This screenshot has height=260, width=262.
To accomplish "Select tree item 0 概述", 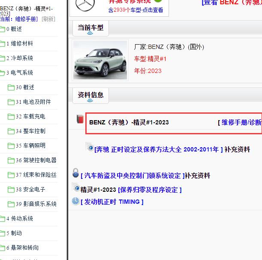I will [x=14, y=29].
